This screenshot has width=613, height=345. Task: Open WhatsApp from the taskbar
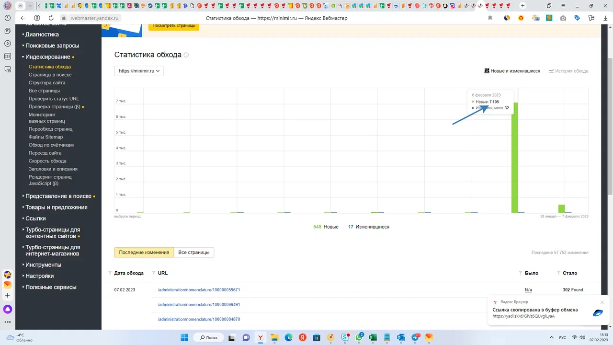coord(359,337)
